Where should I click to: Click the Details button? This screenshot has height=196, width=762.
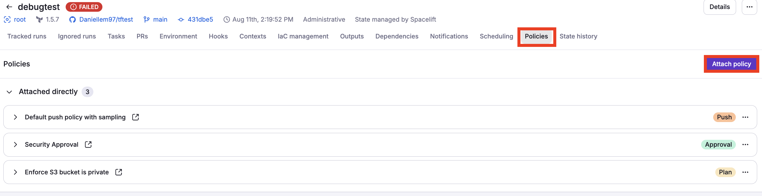point(720,7)
